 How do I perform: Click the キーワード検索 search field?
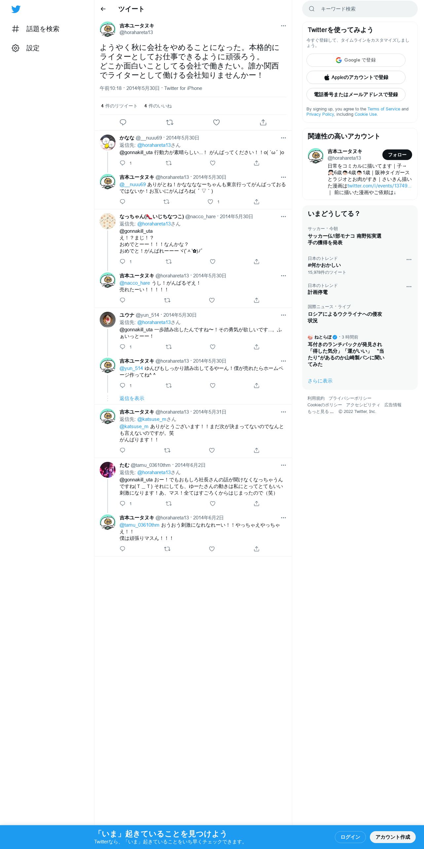click(360, 9)
